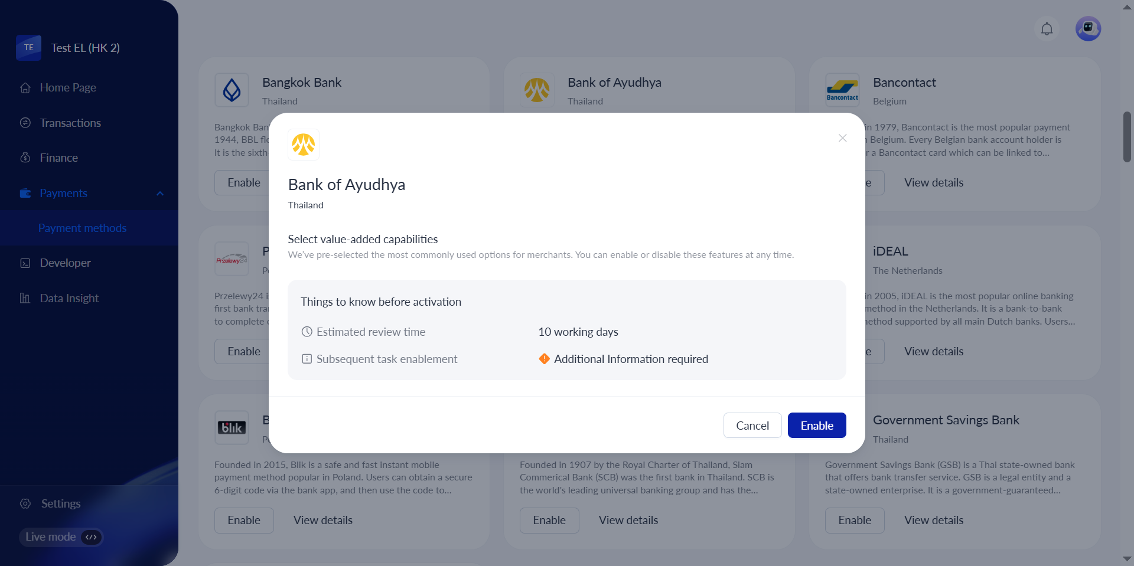The width and height of the screenshot is (1134, 566).
Task: Click the Bank of Ayudhya dialog logo
Action: [x=304, y=145]
